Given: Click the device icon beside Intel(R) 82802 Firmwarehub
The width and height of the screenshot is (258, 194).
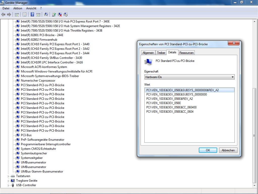Looking at the screenshot, I should pyautogui.click(x=18, y=40).
